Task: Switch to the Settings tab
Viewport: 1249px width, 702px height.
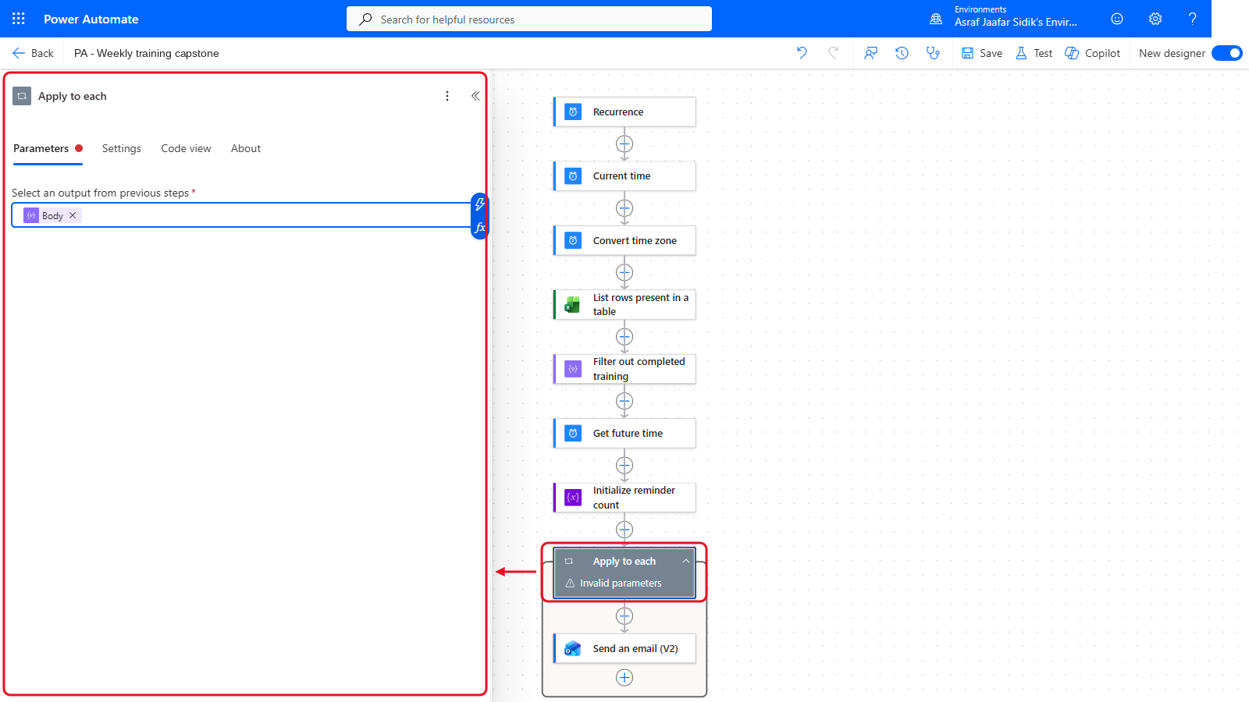Action: [122, 148]
